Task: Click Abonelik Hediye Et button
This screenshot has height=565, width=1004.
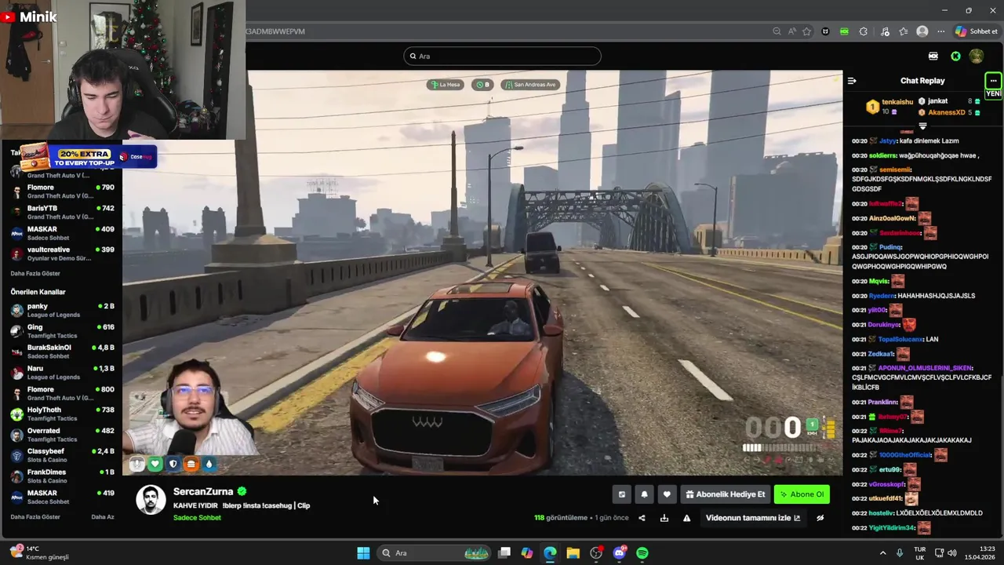Action: point(725,494)
